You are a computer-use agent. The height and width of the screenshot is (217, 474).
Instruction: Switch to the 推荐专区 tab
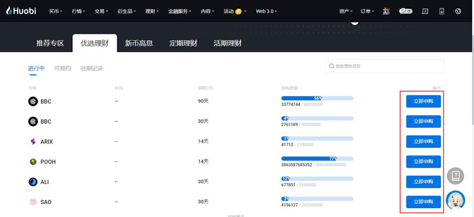click(50, 43)
